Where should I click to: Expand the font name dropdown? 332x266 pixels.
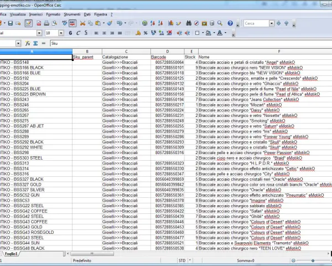pyautogui.click(x=39, y=33)
